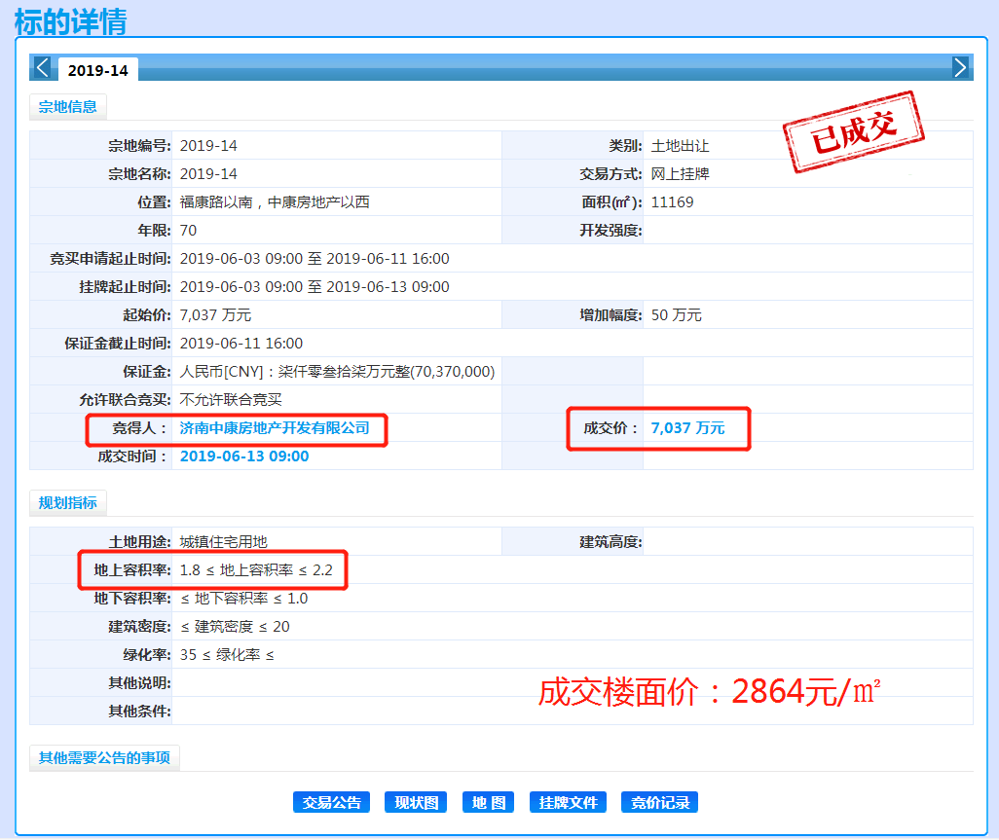This screenshot has height=840, width=999.
Task: Click the 成交价 value 7,037 万元
Action: pos(687,428)
